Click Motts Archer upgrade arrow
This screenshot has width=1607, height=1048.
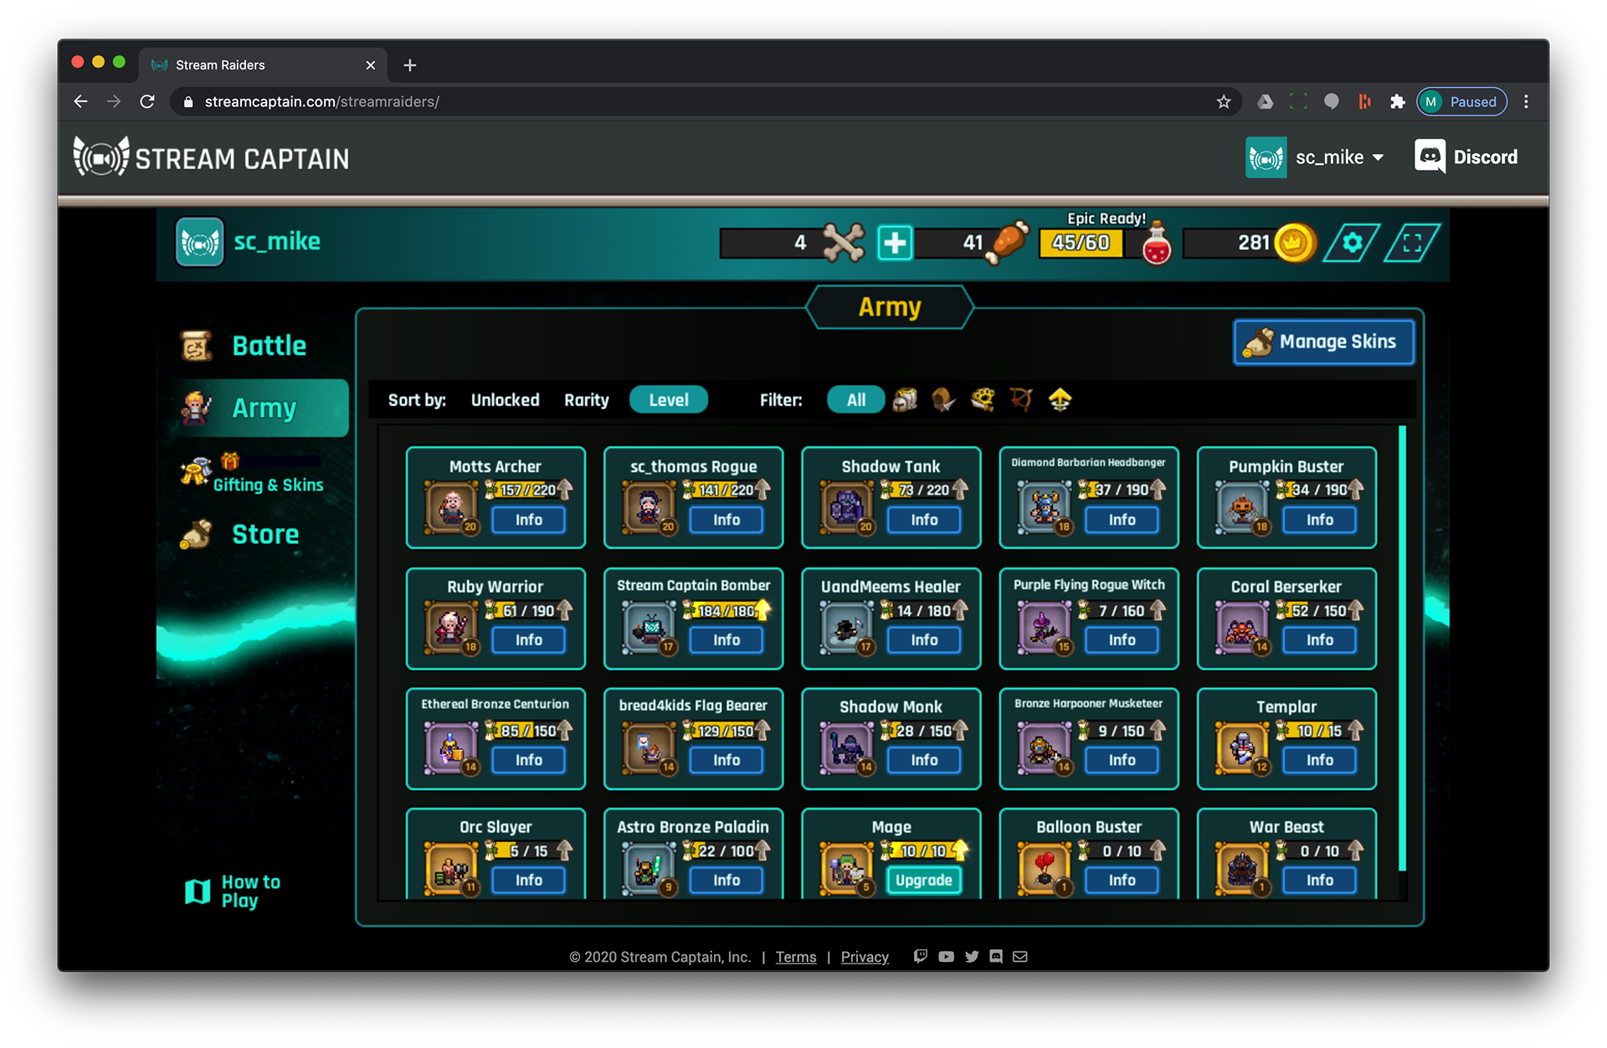(x=565, y=489)
